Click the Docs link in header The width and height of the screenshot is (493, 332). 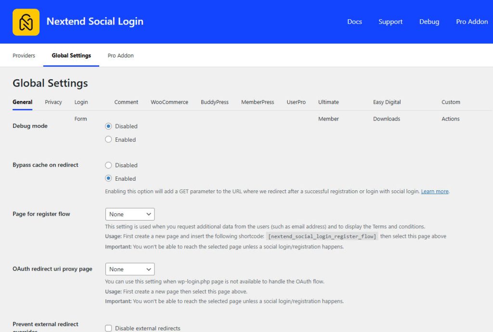[354, 22]
